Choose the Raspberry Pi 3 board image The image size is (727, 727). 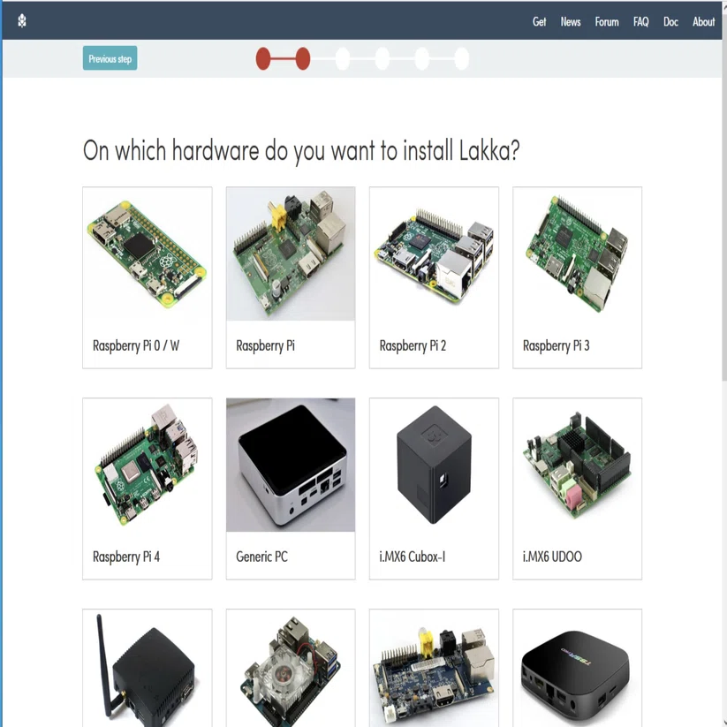(577, 254)
